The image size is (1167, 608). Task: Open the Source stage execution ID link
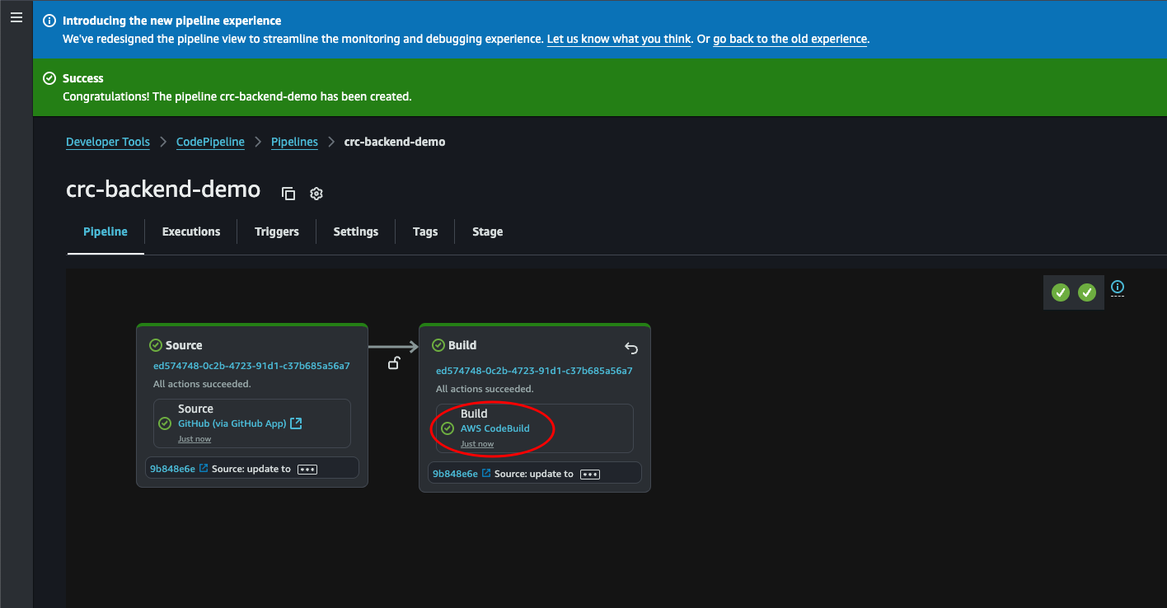point(251,366)
